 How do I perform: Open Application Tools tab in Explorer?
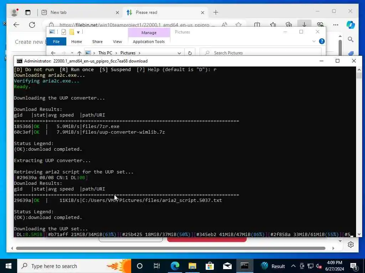149,42
